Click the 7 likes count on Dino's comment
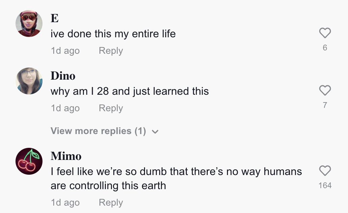The height and width of the screenshot is (213, 348). coord(325,105)
